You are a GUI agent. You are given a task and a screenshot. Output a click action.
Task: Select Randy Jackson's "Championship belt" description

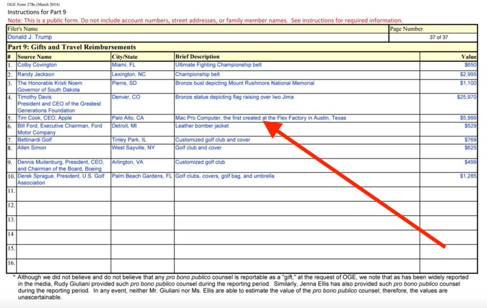point(198,74)
